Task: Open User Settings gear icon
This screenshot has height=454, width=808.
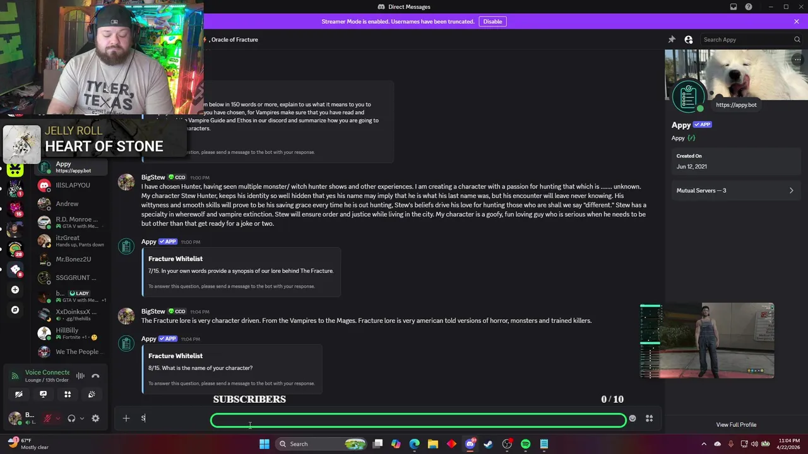Action: 95,418
